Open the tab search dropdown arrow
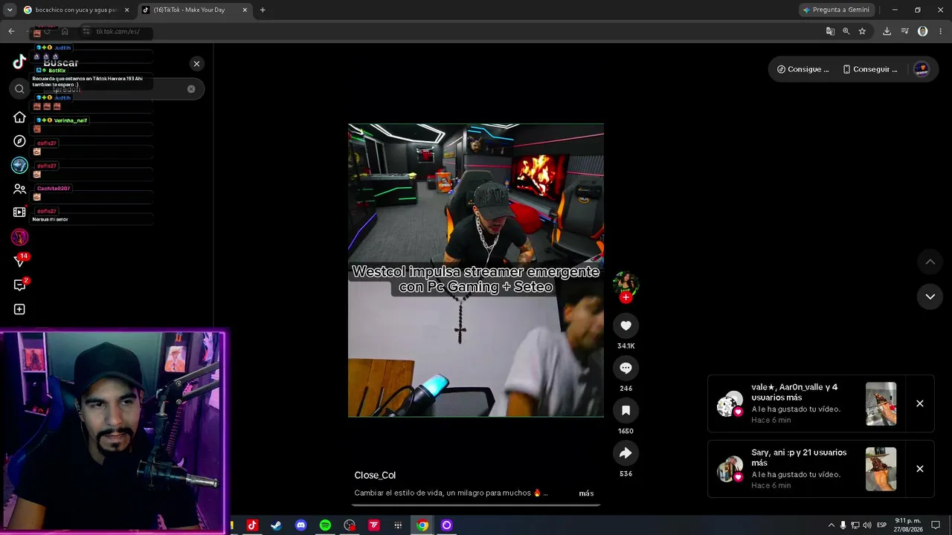952x535 pixels. pos(10,10)
